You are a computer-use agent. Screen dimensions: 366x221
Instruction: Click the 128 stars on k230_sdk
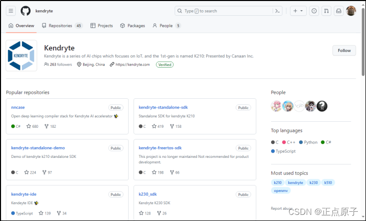point(145,213)
